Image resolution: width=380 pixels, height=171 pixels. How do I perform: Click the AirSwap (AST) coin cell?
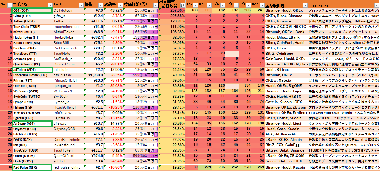32,123
